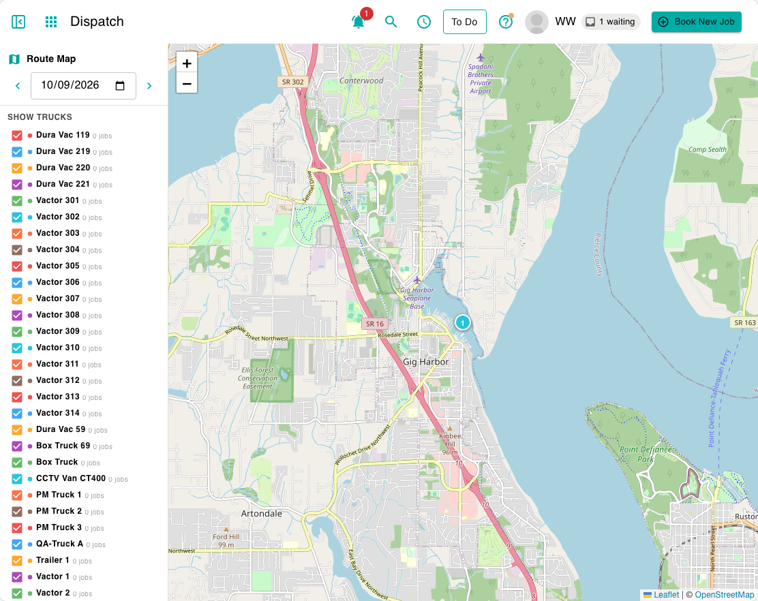Click the Artondale map label

point(262,514)
